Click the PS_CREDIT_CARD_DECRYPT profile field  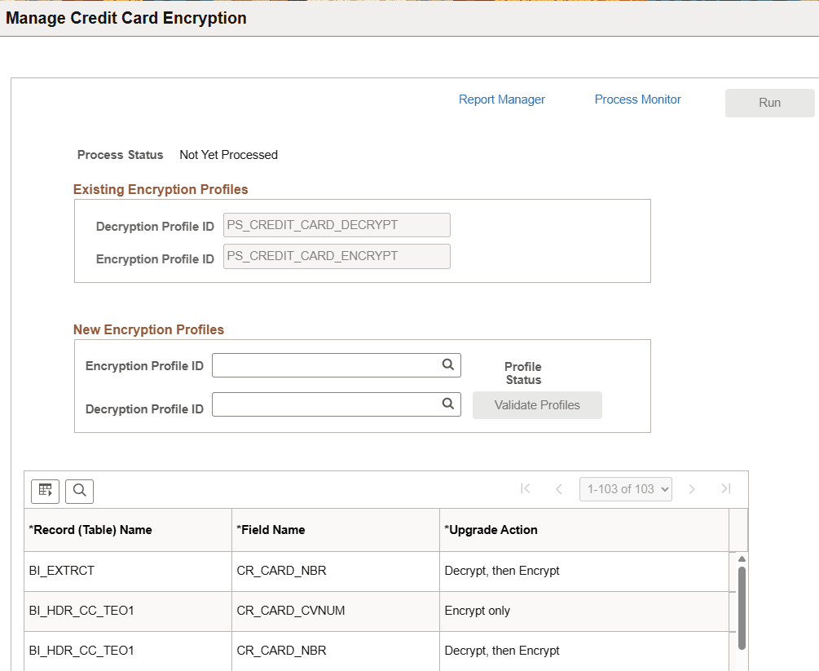coord(337,225)
